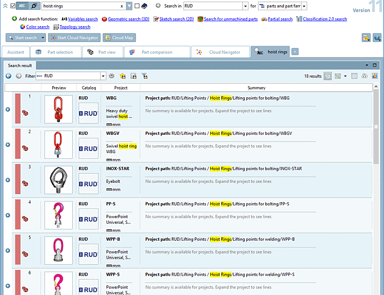Click the Cloud Map button
This screenshot has height=295, width=384.
(x=119, y=37)
